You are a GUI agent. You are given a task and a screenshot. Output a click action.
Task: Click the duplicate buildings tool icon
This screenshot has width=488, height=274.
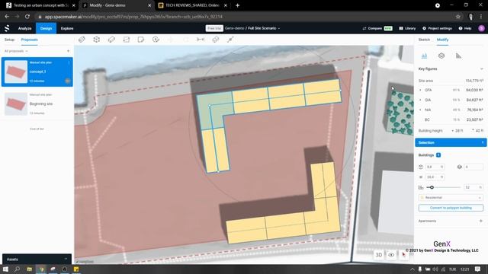tap(216, 40)
